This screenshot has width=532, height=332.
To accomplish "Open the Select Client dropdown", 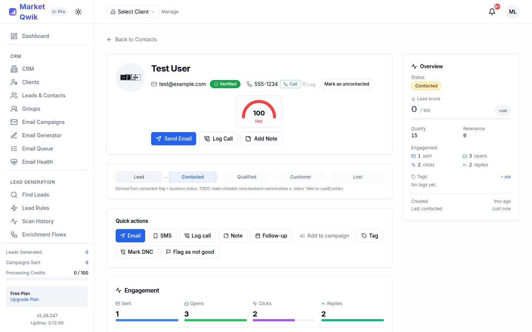I will point(133,12).
